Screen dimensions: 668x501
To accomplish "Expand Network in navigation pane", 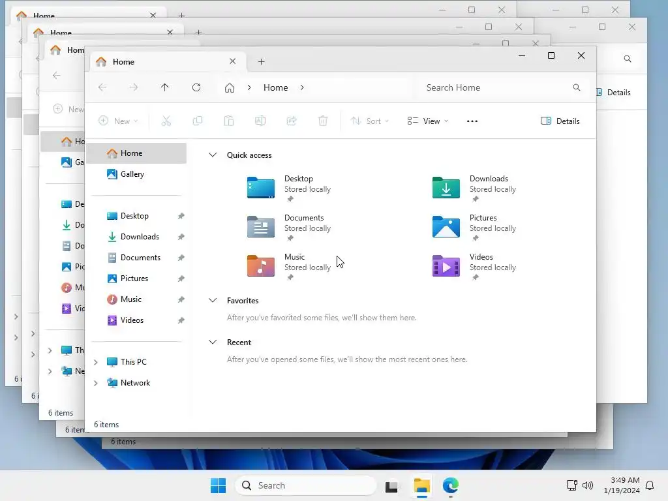I will pyautogui.click(x=96, y=383).
